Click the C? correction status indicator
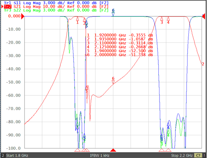 (198, 155)
